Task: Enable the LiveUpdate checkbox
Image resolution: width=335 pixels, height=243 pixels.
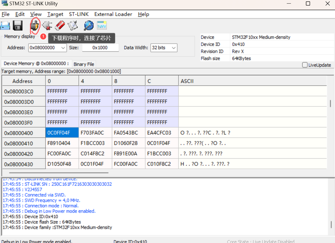Action: pos(305,65)
